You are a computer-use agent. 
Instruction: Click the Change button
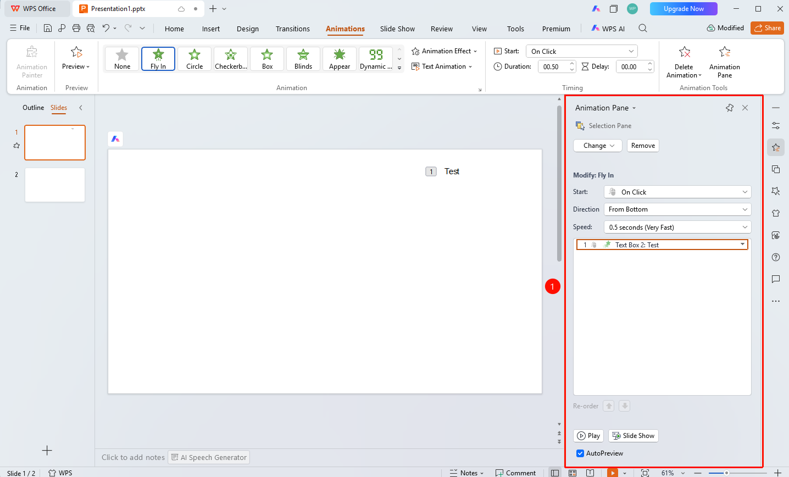(x=598, y=146)
